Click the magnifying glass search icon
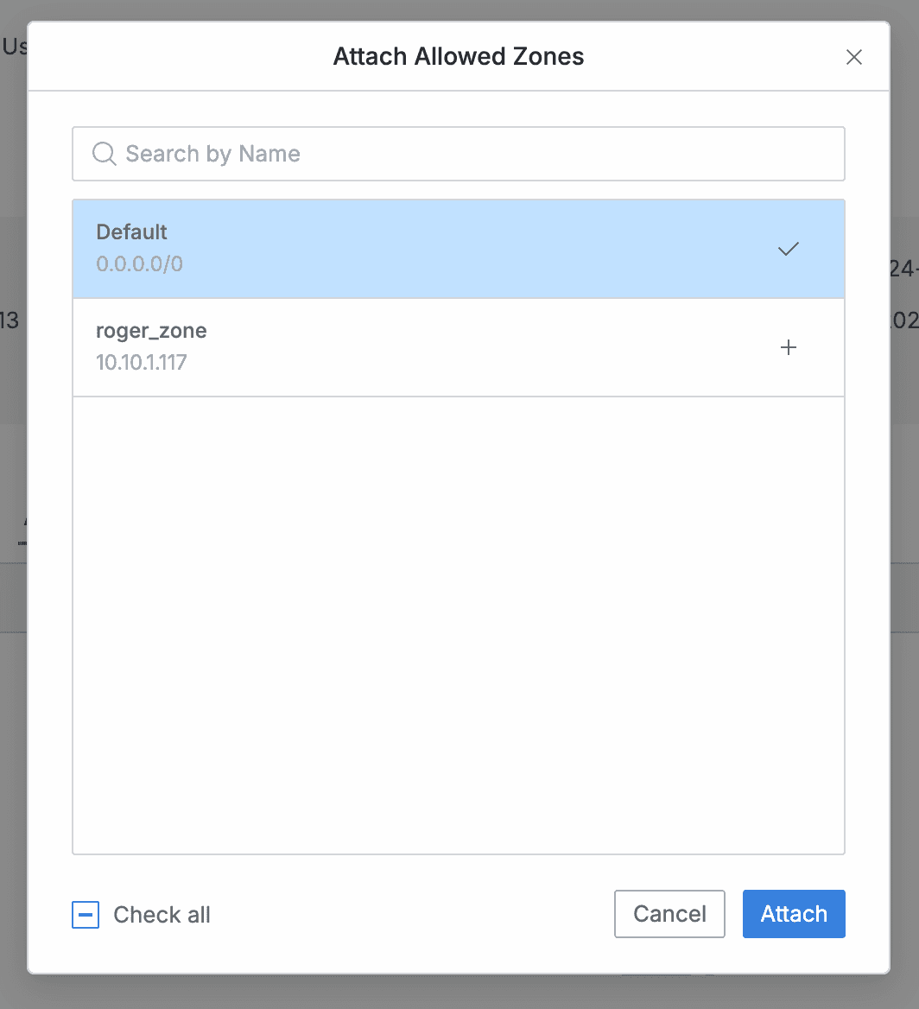Screen dimensions: 919x1009 point(104,154)
